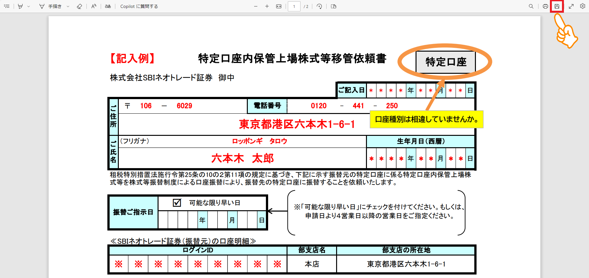Viewport: 589px width, 278px height.
Task: Click the furigana ロッポンギ タロウ
Action: pyautogui.click(x=260, y=141)
